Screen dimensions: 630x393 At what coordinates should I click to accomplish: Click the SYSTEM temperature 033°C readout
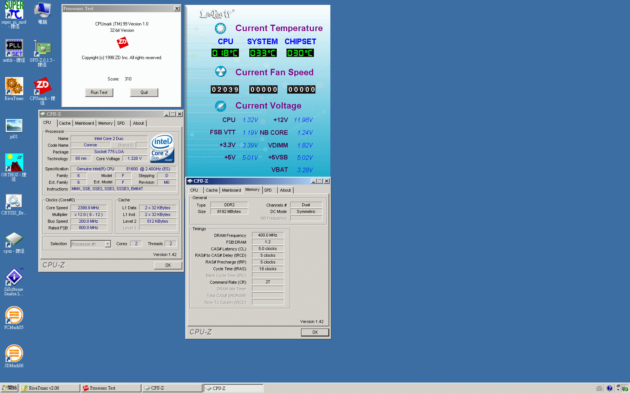pos(263,53)
